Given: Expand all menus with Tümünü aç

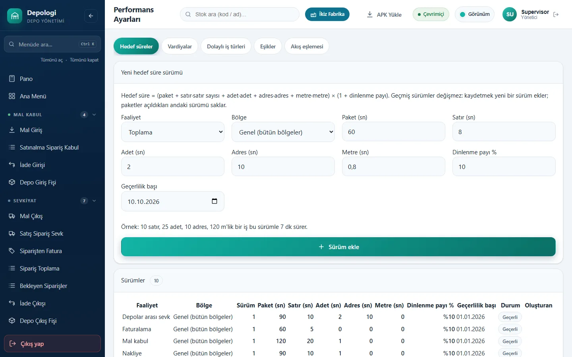Looking at the screenshot, I should 52,60.
